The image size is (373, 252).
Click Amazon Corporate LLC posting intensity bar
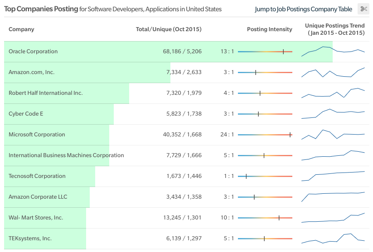pyautogui.click(x=265, y=197)
